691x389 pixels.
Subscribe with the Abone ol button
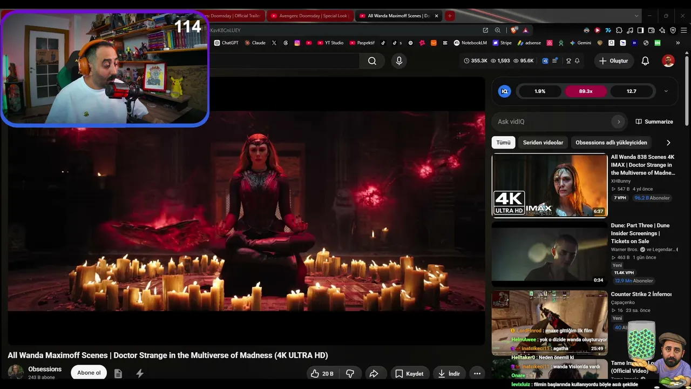pos(89,373)
